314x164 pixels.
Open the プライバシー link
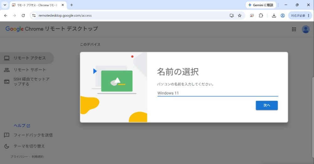[19, 156]
